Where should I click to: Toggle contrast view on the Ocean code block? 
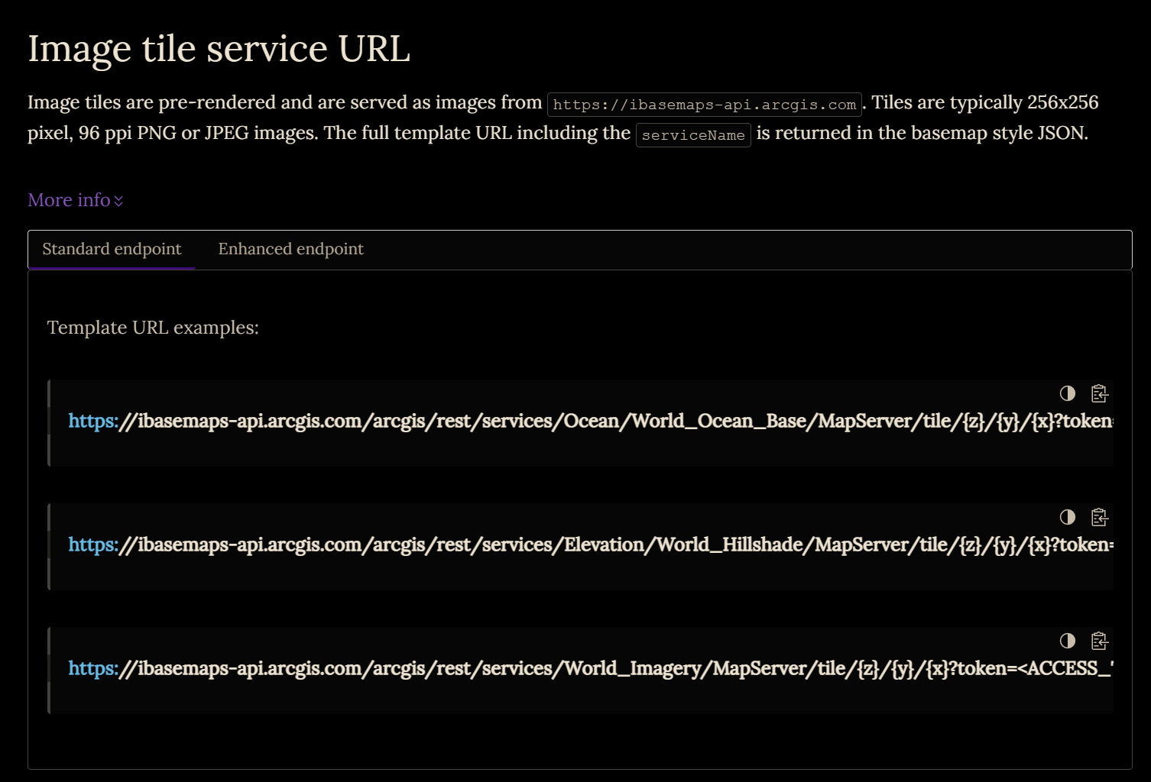(1068, 394)
